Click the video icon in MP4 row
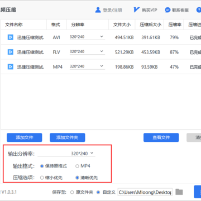 pos(11,66)
